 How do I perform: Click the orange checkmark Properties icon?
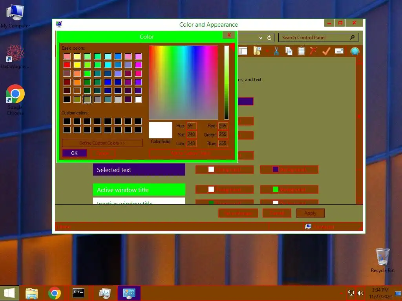tap(326, 51)
